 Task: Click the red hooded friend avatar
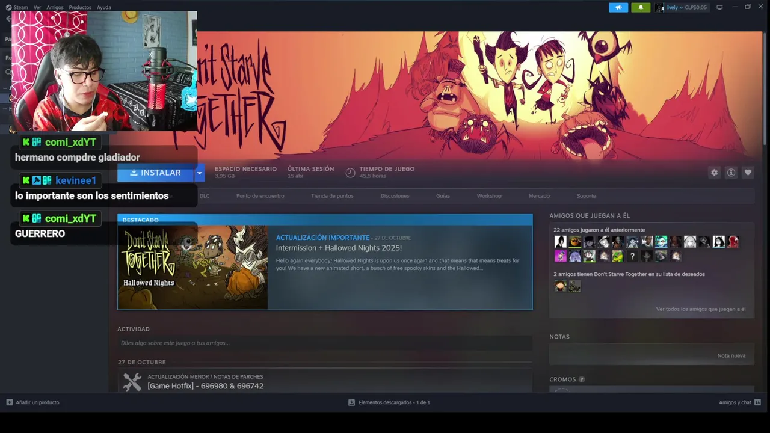click(733, 242)
